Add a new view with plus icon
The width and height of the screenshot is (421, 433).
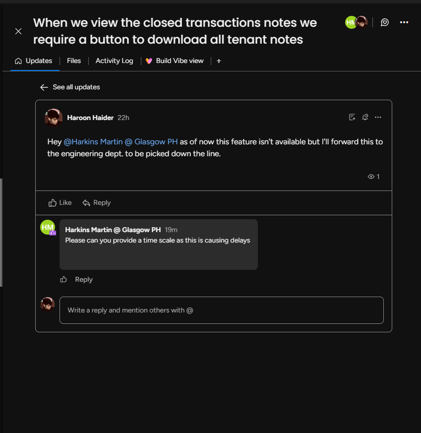pos(219,61)
